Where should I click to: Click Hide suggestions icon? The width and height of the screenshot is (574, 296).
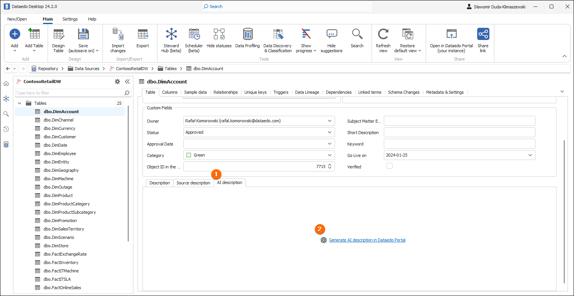332,34
